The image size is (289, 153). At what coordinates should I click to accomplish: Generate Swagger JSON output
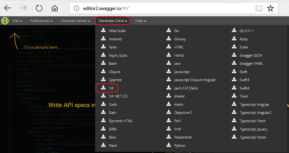[x=251, y=55]
